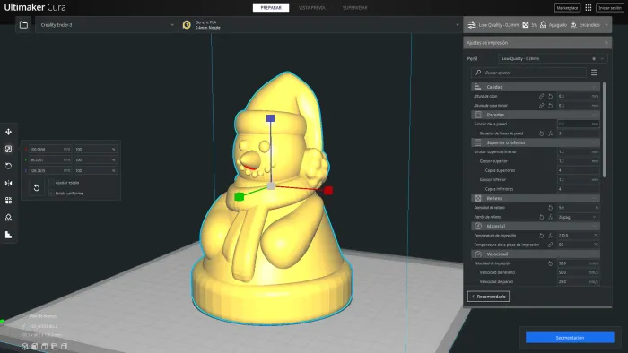628x353 pixels.
Task: Click the Buscar ajustes search field
Action: point(528,73)
